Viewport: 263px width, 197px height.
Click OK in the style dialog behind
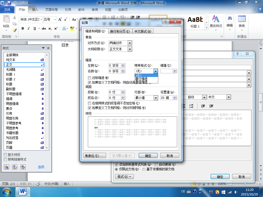[220, 176]
